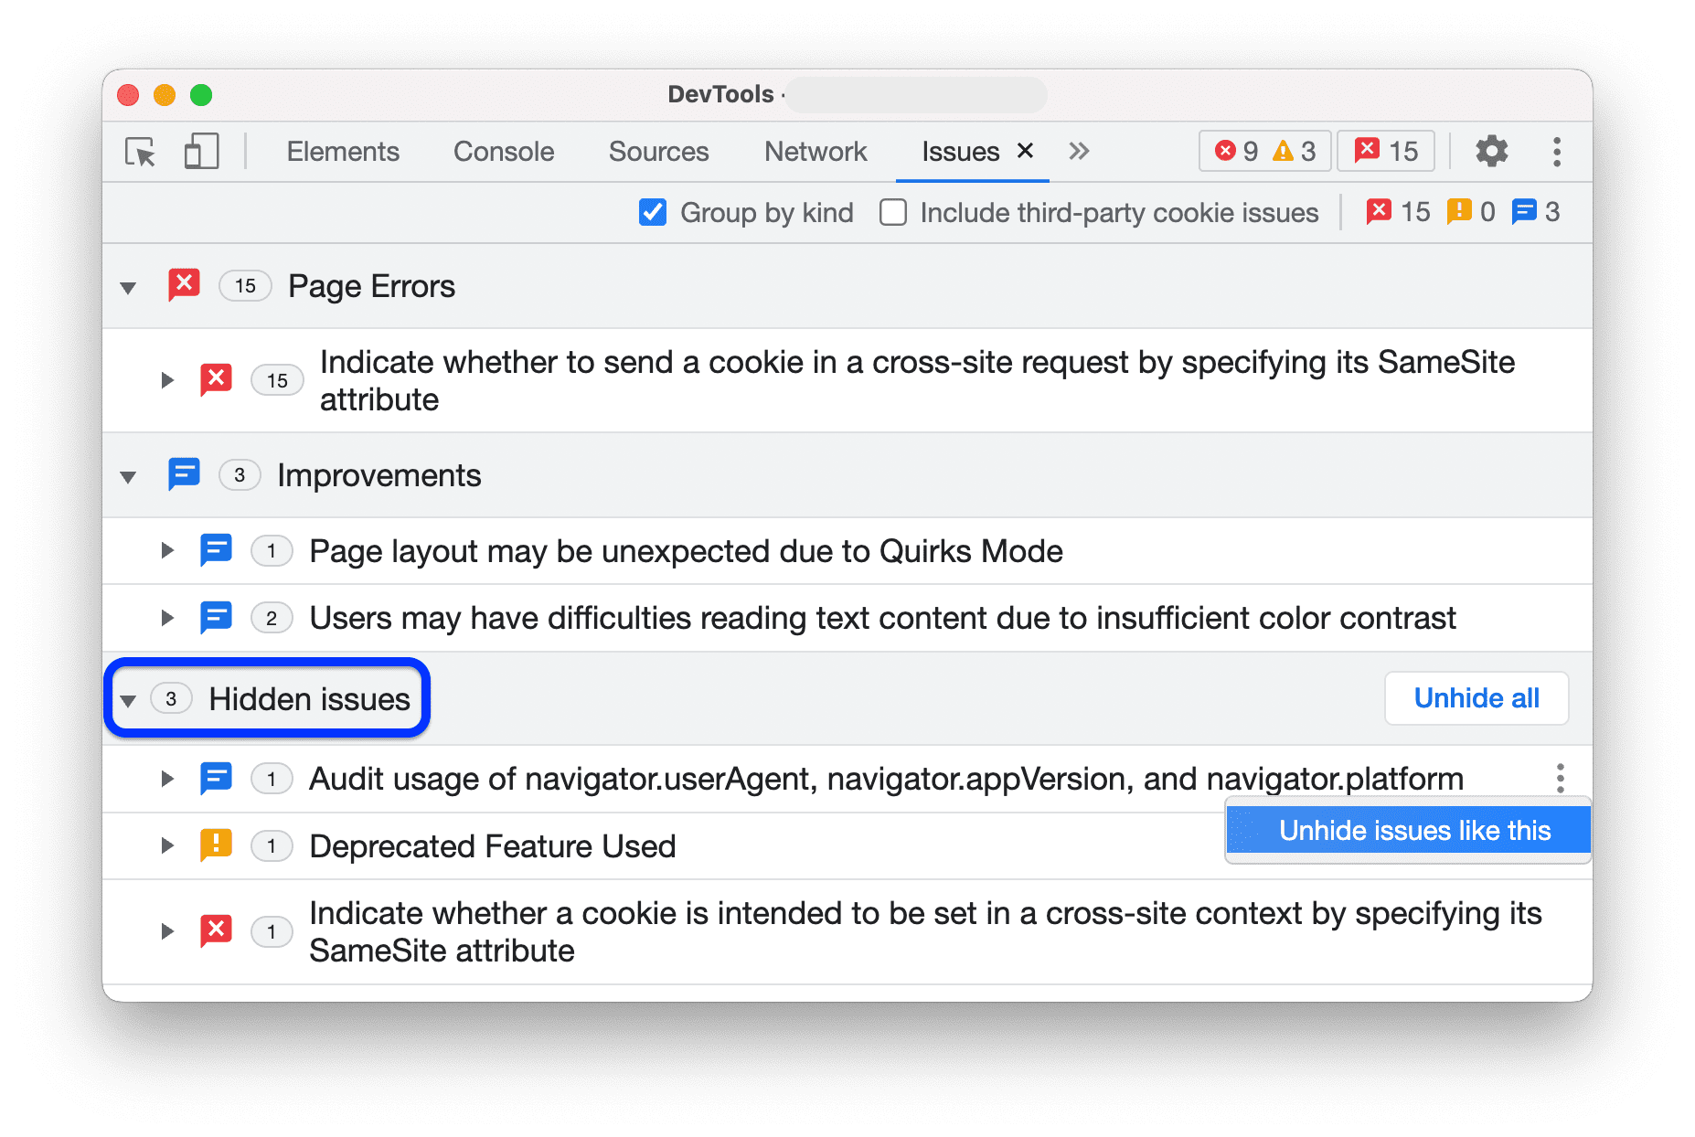Viewport: 1695px width, 1137px height.
Task: Collapse the Hidden issues section
Action: coord(128,699)
